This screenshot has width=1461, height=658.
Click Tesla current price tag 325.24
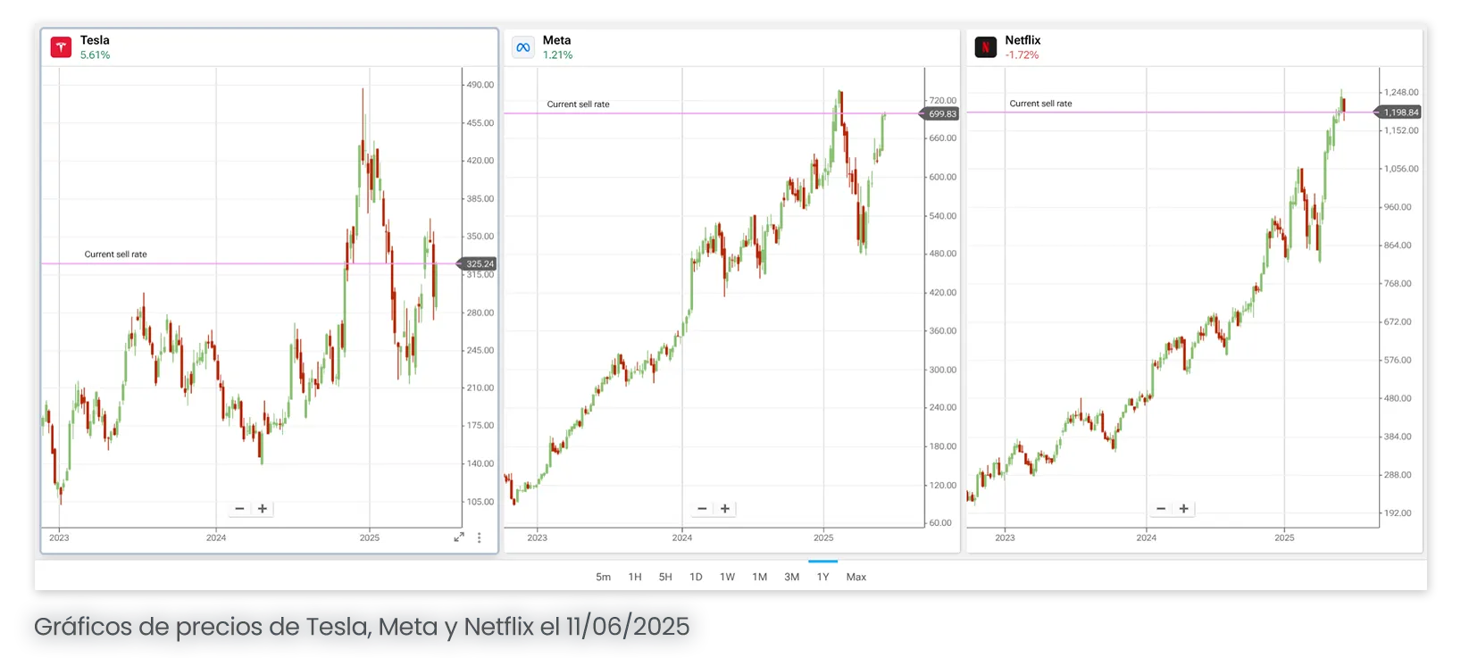click(478, 263)
